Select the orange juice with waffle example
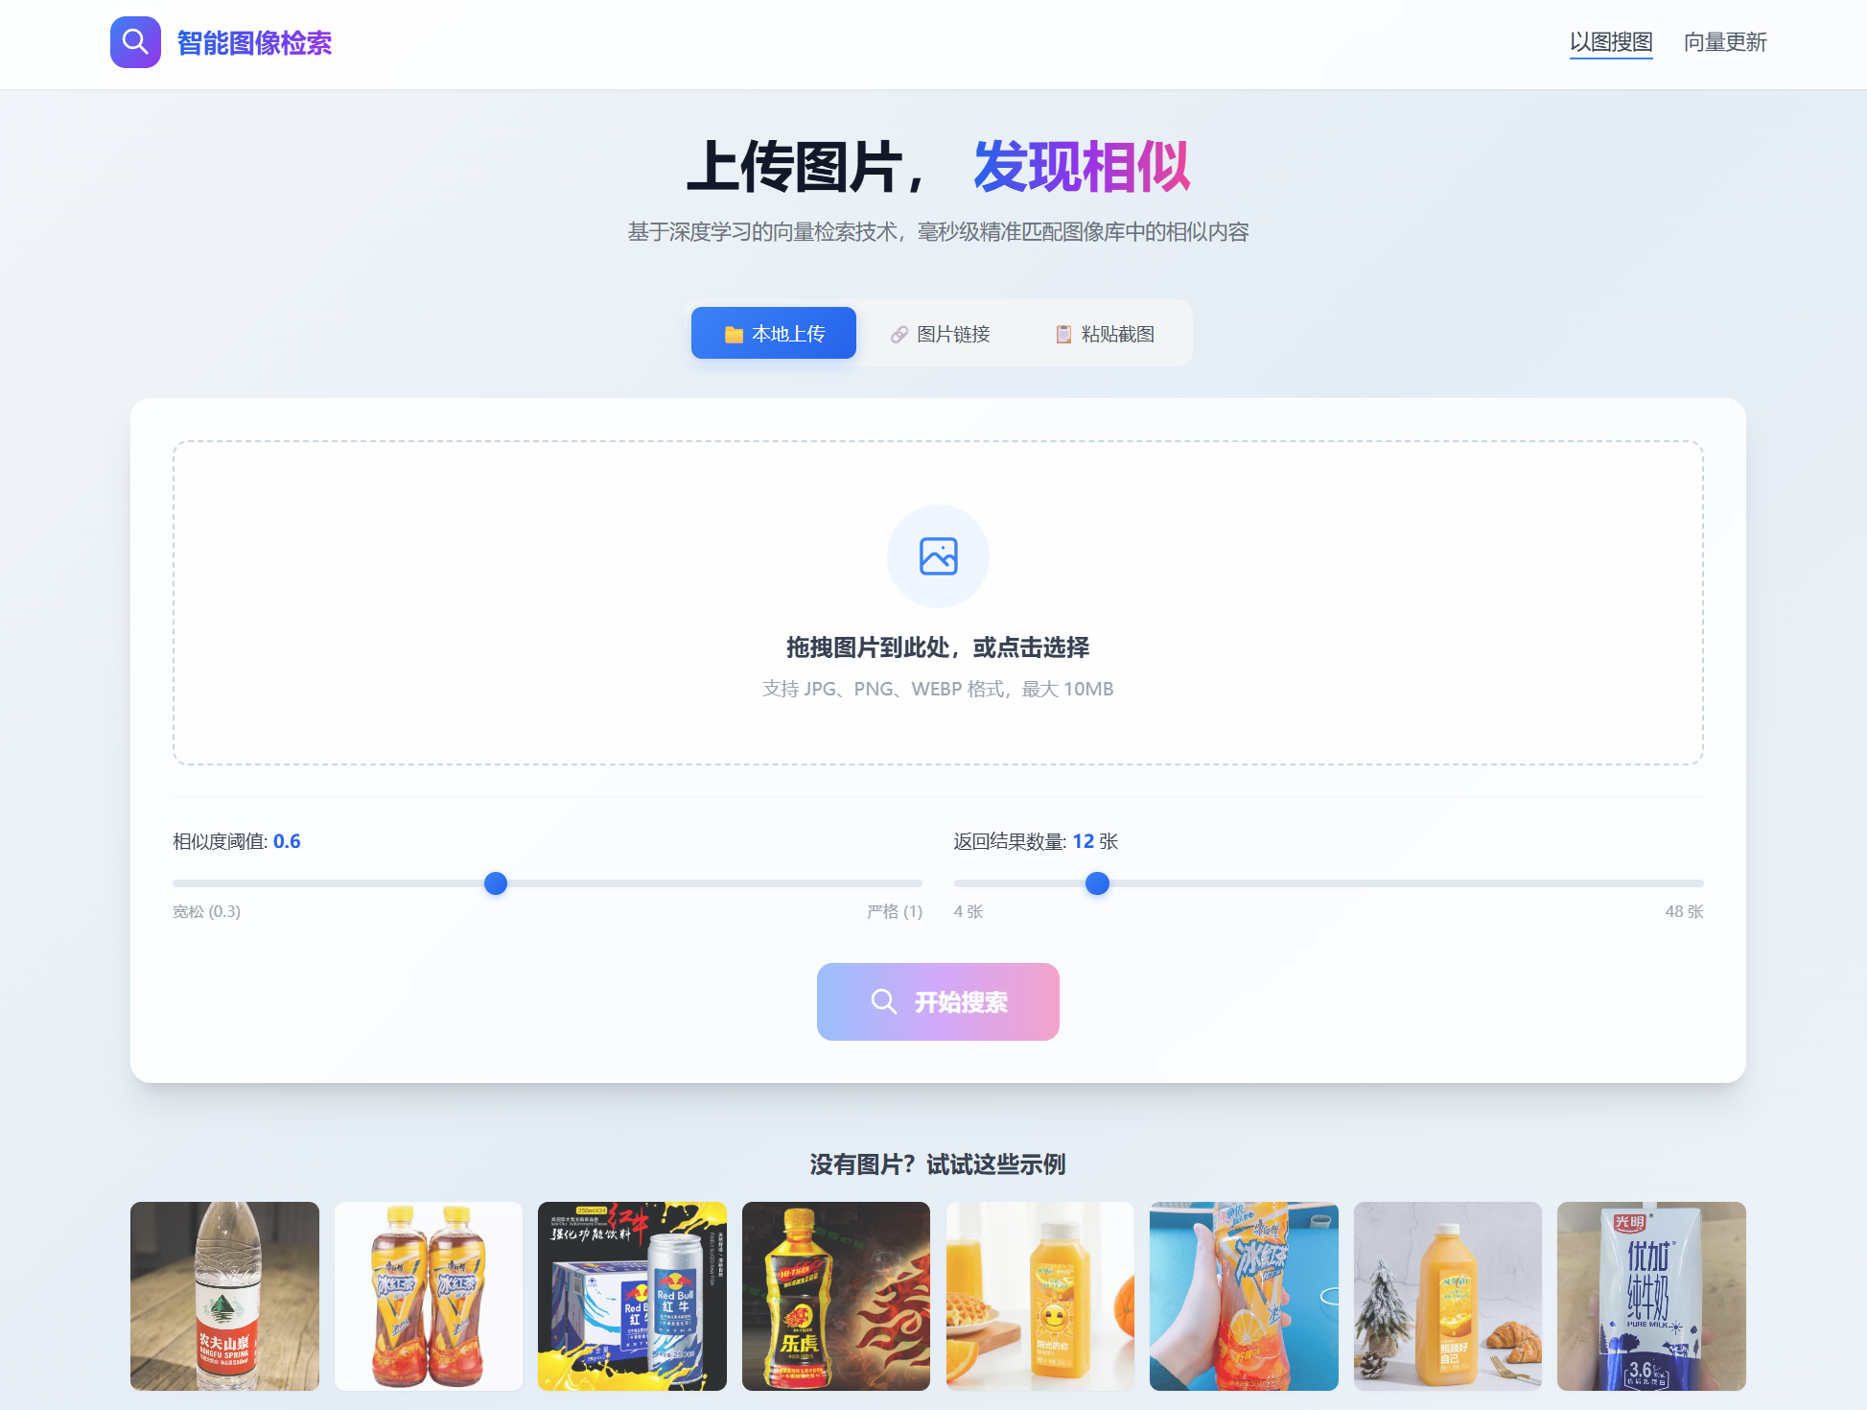This screenshot has height=1410, width=1867. pyautogui.click(x=1040, y=1296)
